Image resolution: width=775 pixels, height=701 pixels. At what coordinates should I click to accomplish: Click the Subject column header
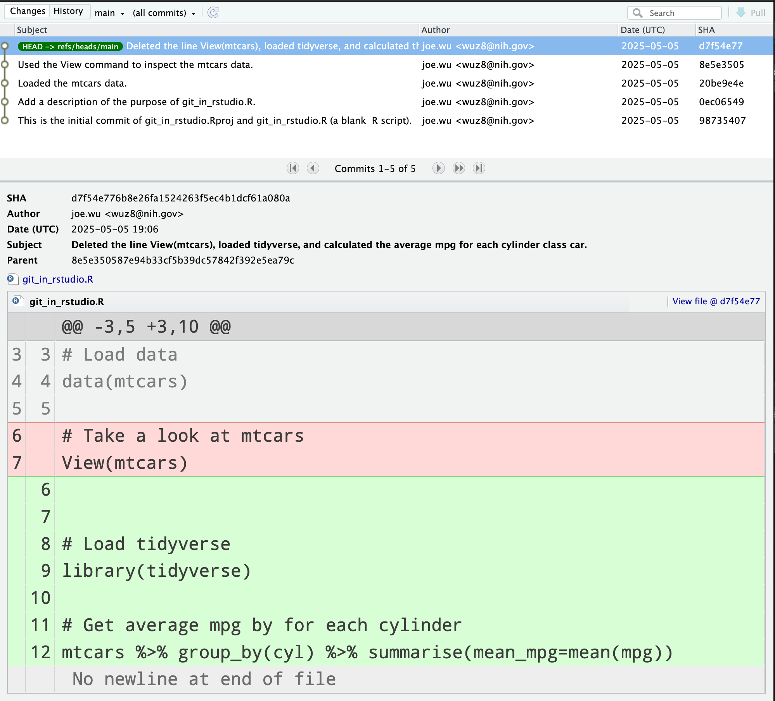[x=32, y=30]
